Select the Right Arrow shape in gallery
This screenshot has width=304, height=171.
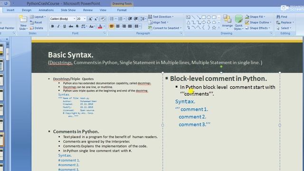[x=204, y=22]
